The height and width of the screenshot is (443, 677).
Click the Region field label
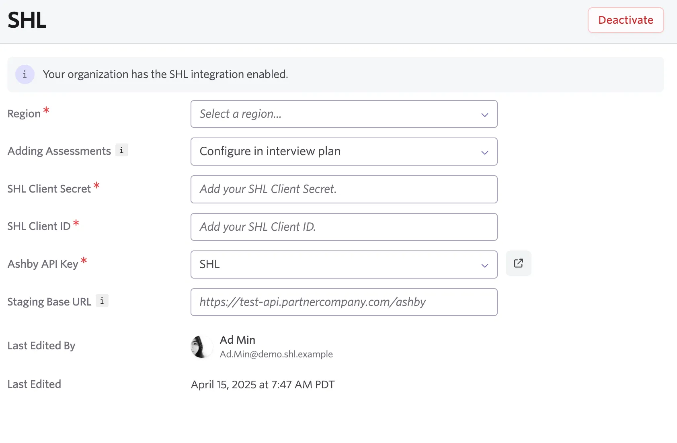(24, 114)
